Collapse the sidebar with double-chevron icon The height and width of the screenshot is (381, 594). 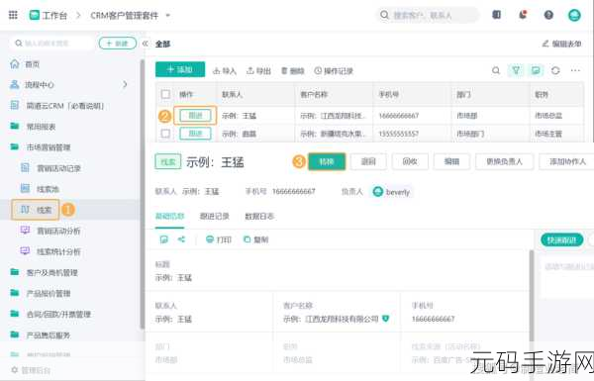pyautogui.click(x=146, y=44)
